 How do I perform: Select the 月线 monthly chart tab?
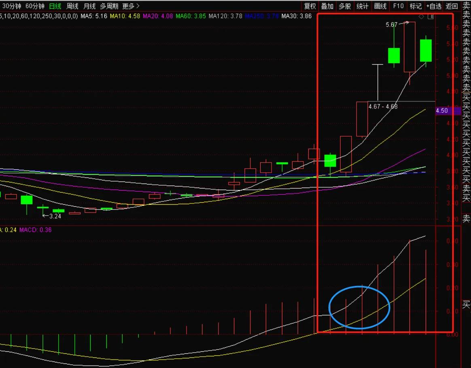pyautogui.click(x=89, y=6)
